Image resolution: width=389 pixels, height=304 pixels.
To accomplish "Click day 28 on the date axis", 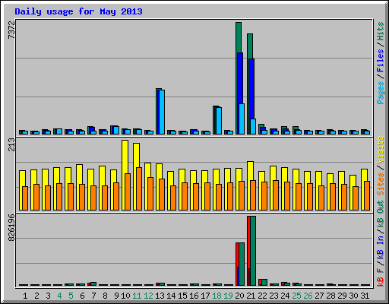I will 330,296.
